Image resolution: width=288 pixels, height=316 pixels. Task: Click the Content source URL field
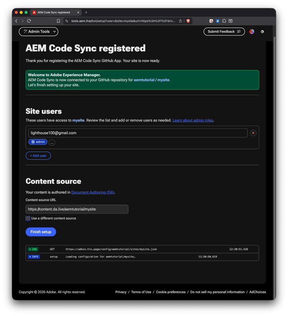(x=77, y=209)
